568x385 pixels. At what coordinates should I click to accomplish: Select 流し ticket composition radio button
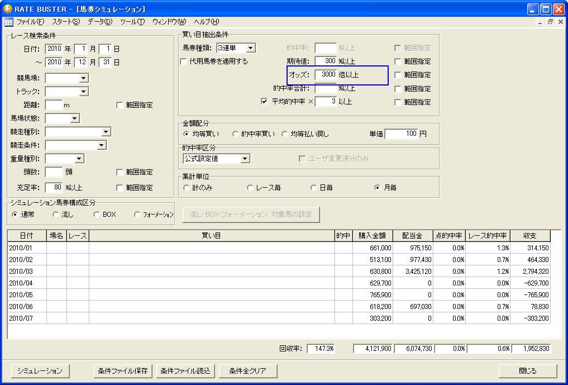55,215
